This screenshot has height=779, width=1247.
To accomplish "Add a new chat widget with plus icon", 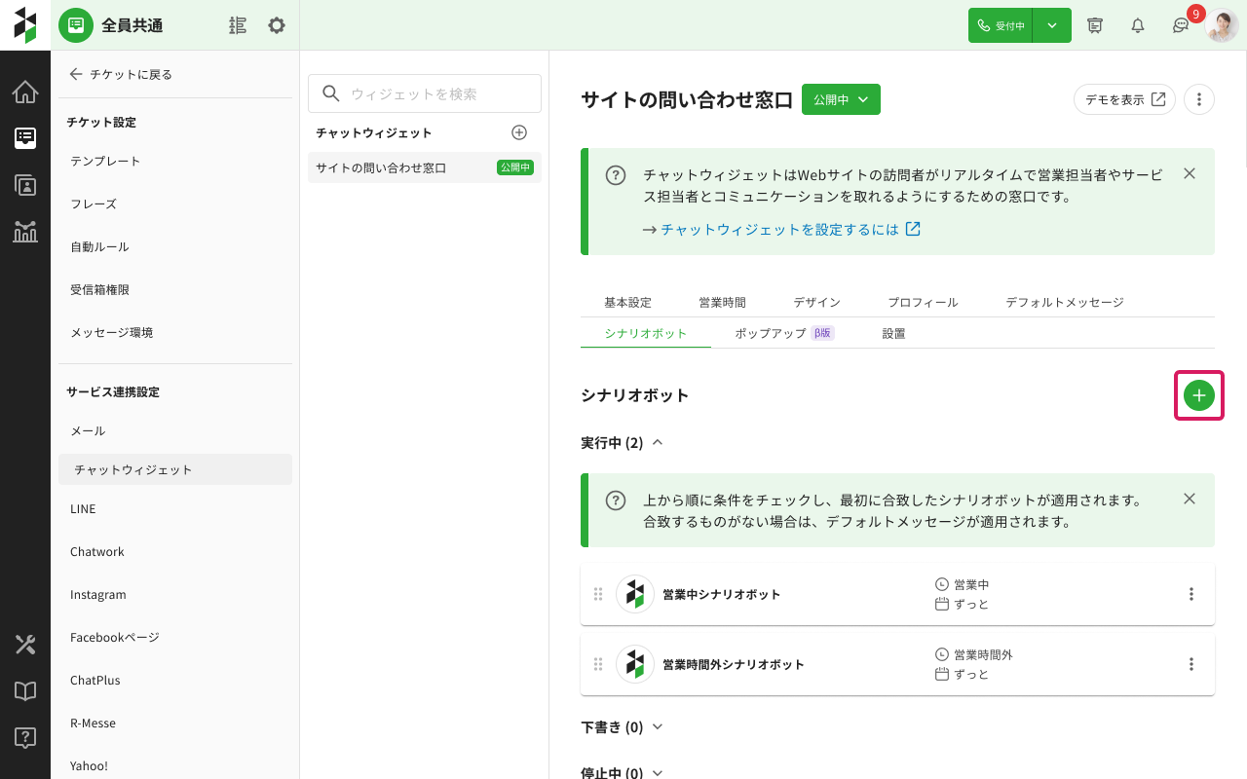I will pyautogui.click(x=519, y=132).
